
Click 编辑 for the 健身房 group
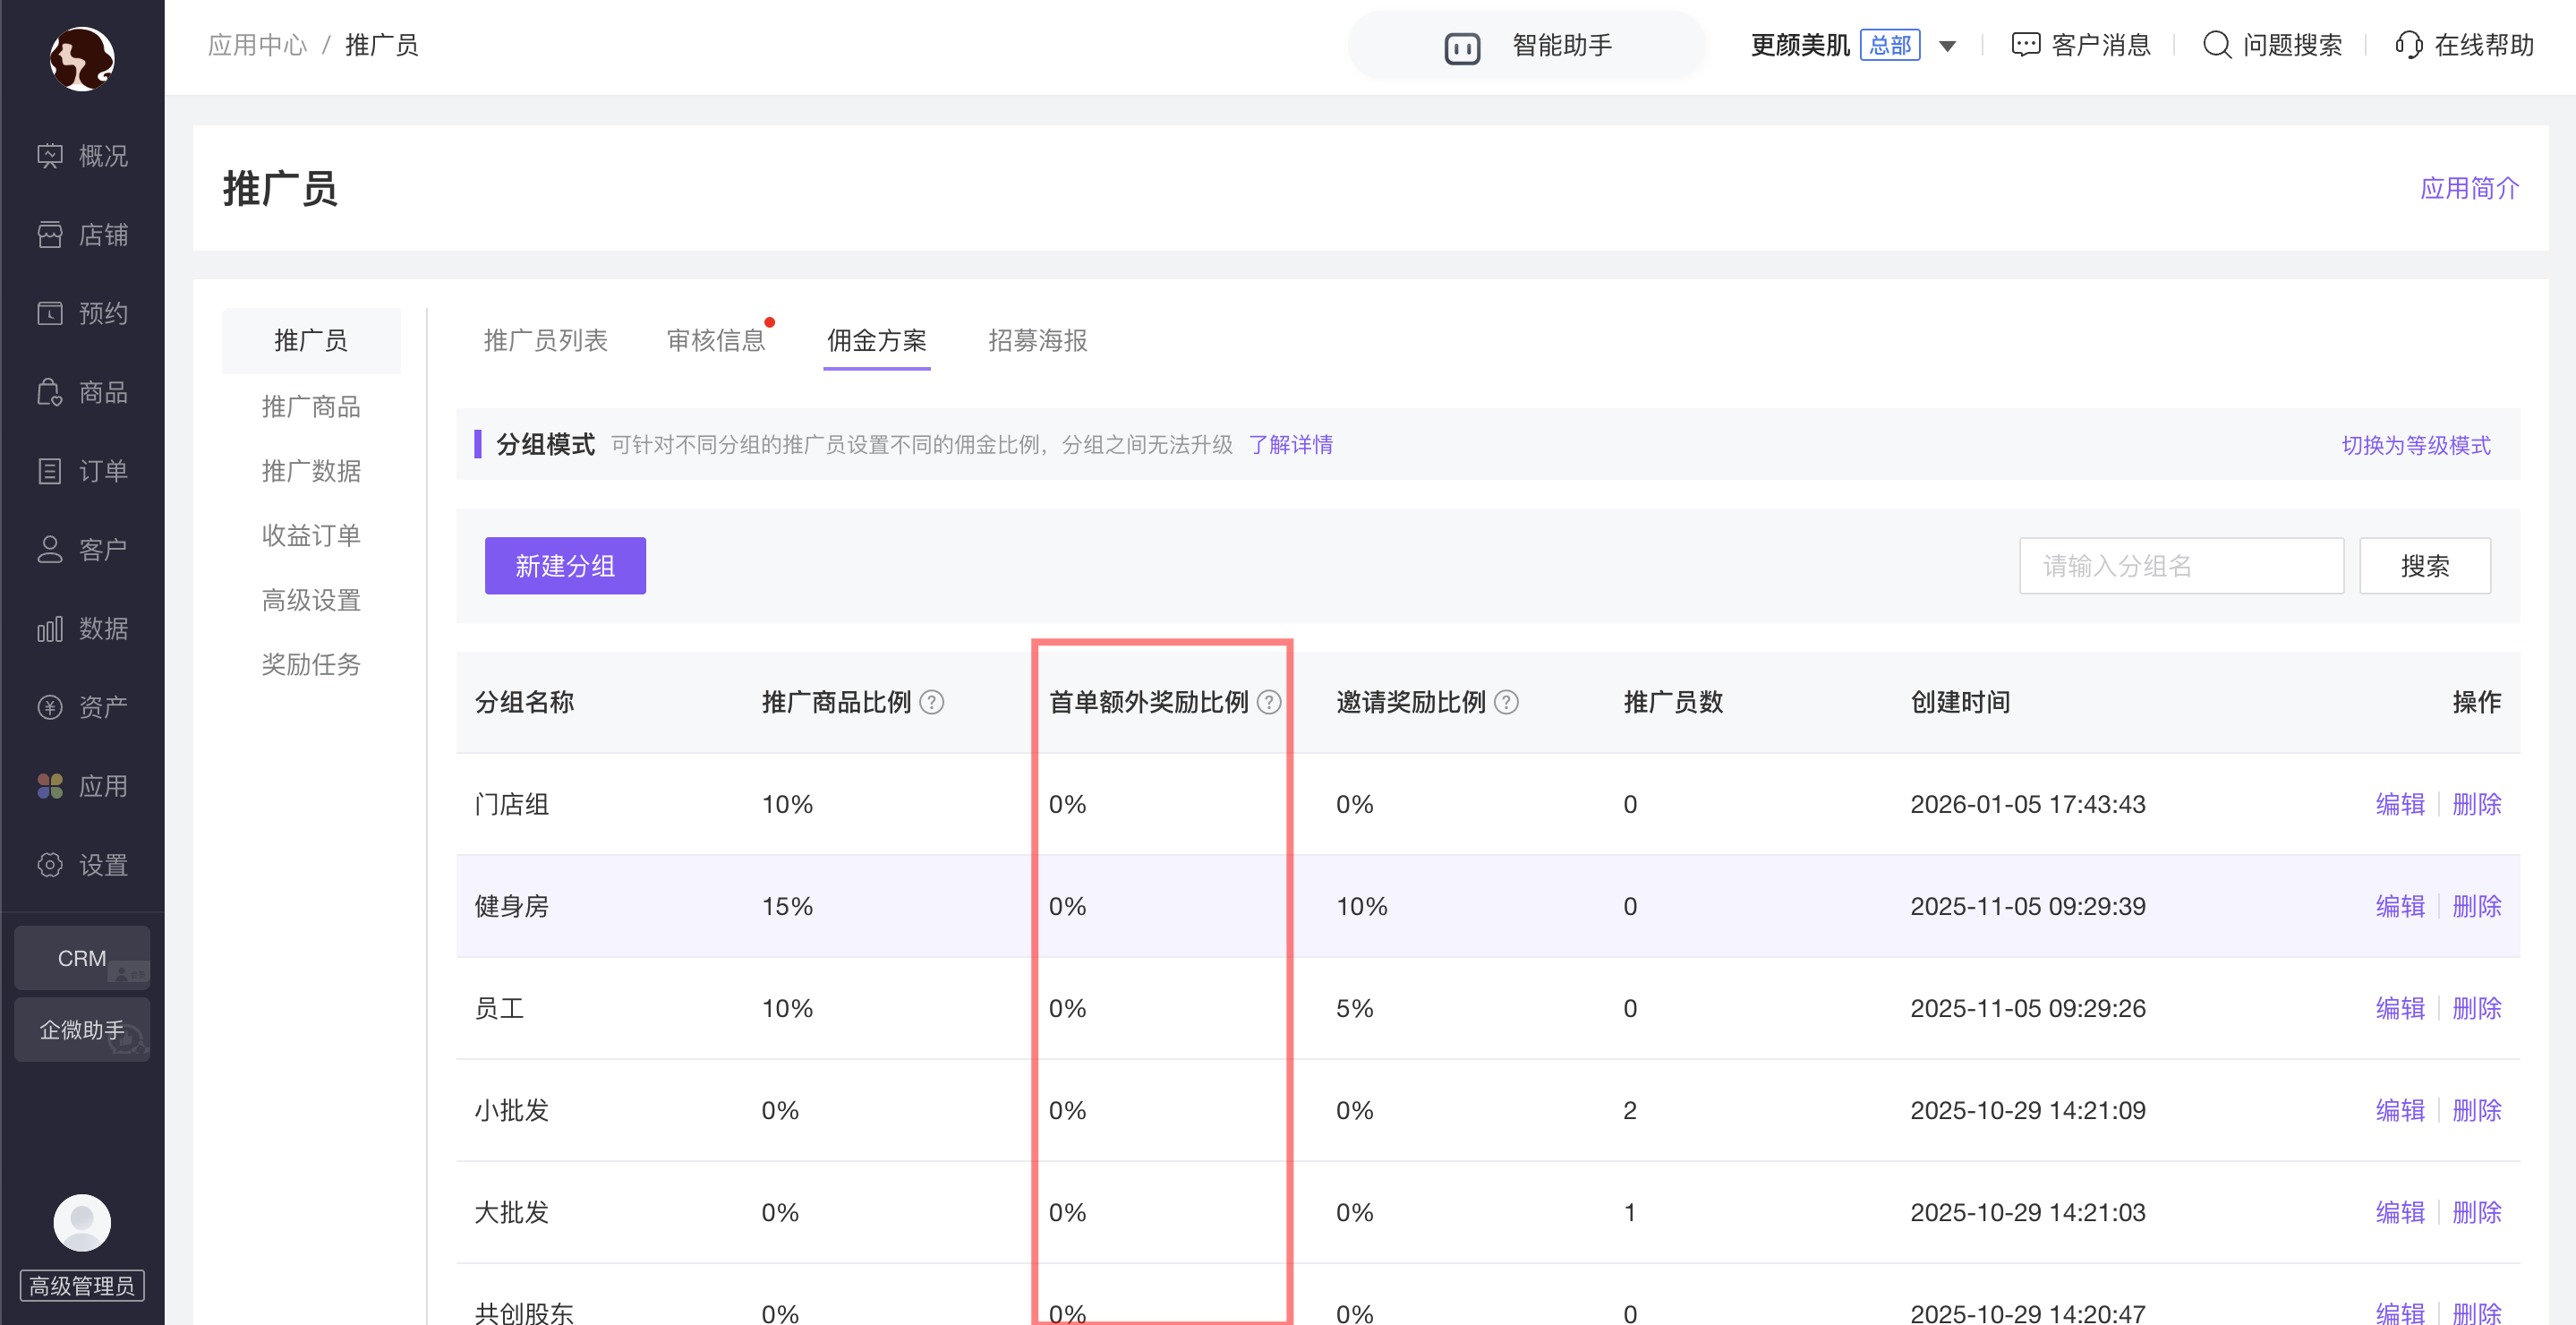(2399, 906)
